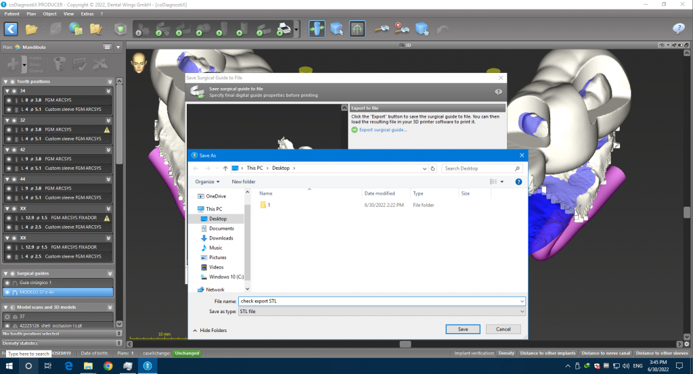The image size is (693, 374).
Task: Toggle visibility of tooth position 34 group
Action: [15, 90]
